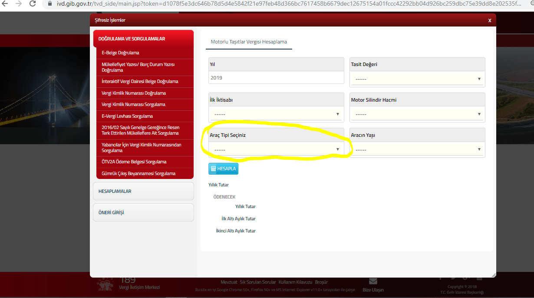Expand the HESAPLAMALAR section
This screenshot has height=298, width=534.
click(x=143, y=191)
